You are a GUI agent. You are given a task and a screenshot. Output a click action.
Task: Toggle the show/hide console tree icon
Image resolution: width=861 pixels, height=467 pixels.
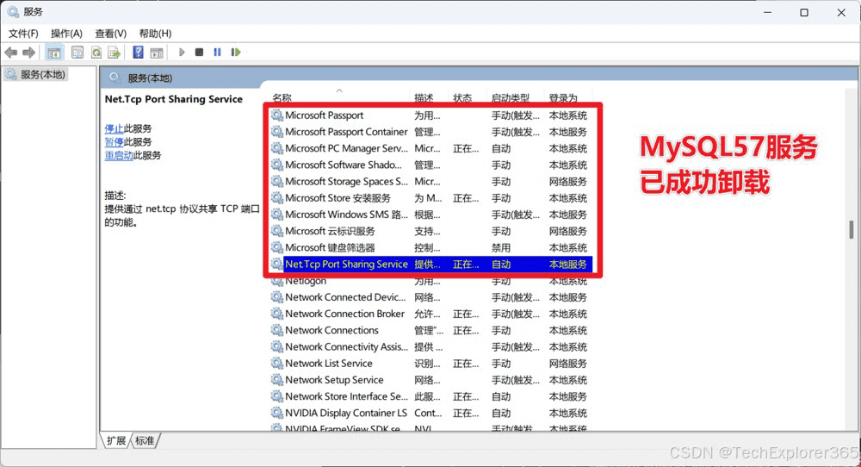point(53,53)
